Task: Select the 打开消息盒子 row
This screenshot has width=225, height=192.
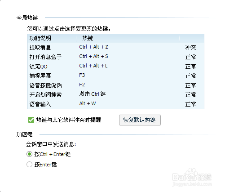Action: 116,57
